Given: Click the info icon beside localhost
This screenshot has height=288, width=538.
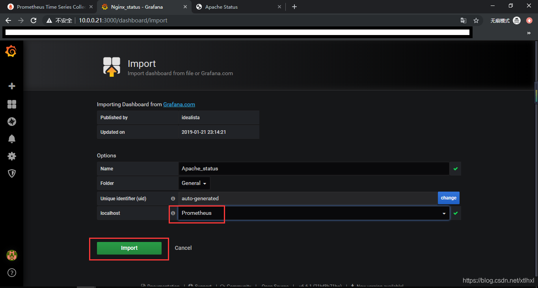Looking at the screenshot, I should point(173,213).
